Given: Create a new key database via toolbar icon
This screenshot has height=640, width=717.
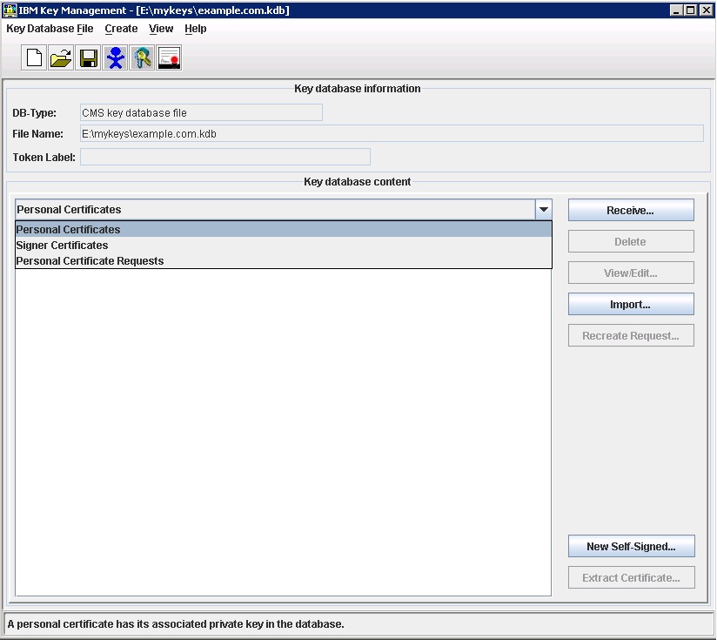Looking at the screenshot, I should 33,57.
